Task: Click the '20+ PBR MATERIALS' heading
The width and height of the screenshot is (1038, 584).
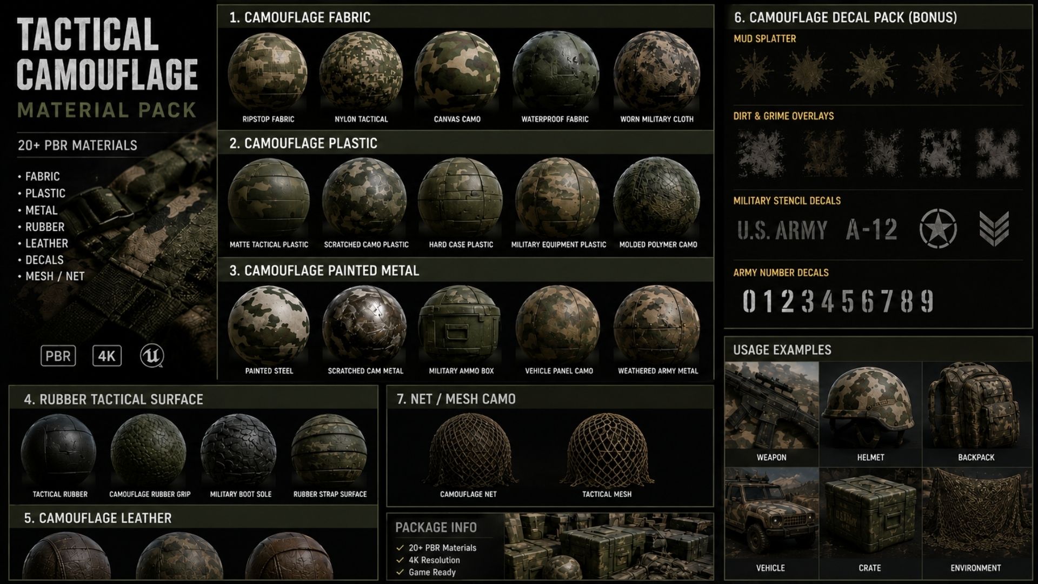Action: click(x=77, y=145)
